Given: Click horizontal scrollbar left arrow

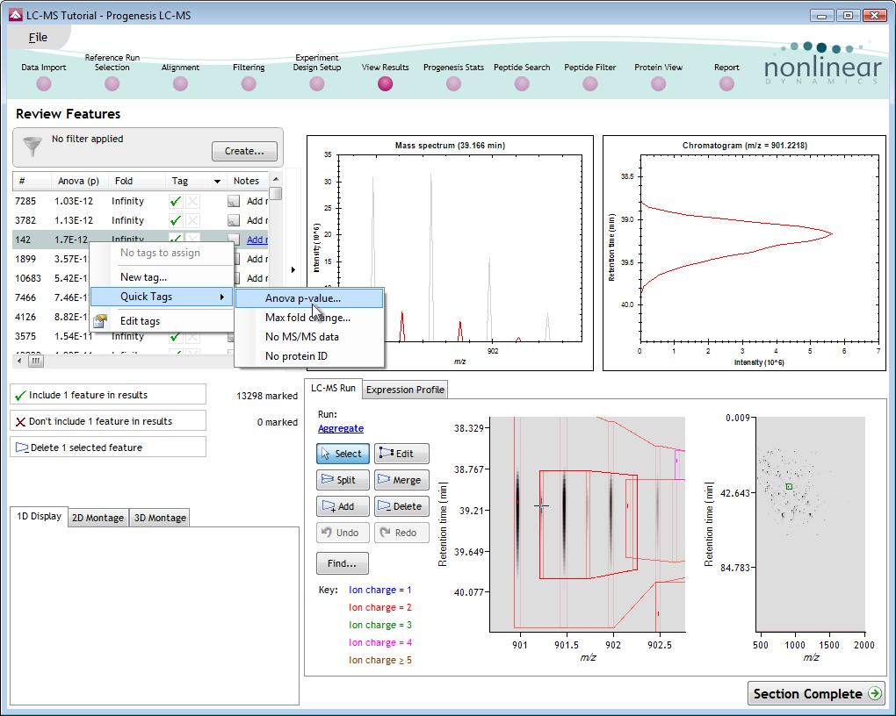Looking at the screenshot, I should coord(19,361).
